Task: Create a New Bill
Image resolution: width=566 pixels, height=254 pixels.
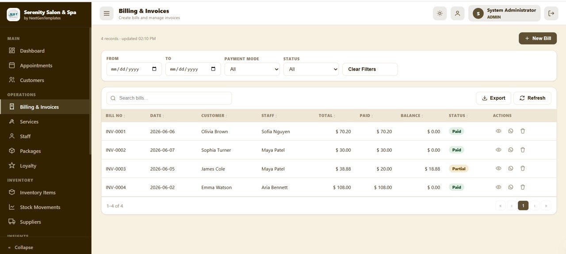Action: coord(538,38)
